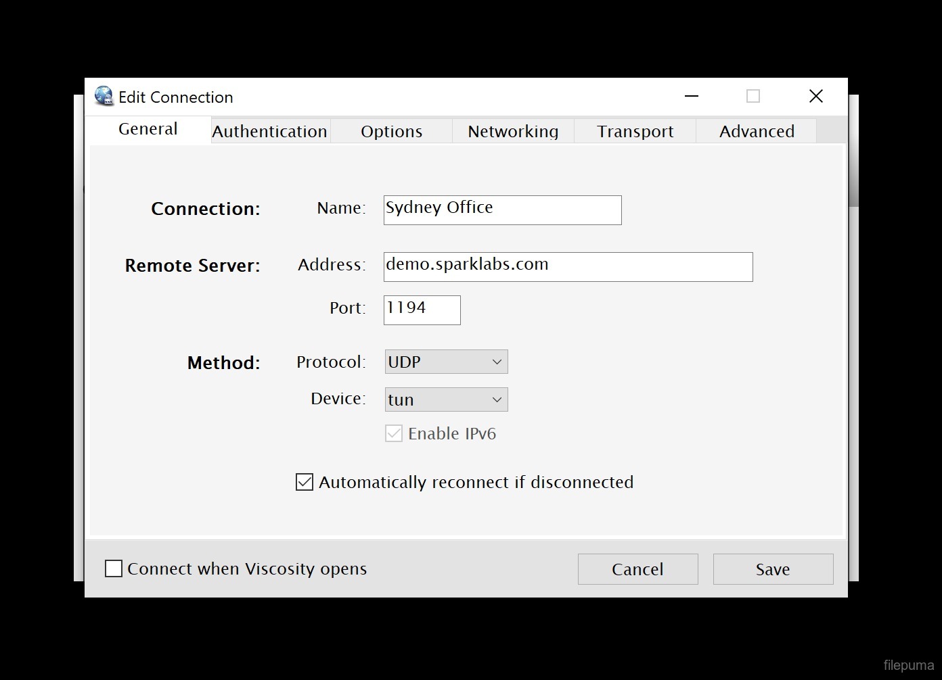Enable Connect when Viscosity opens
942x680 pixels.
[114, 569]
